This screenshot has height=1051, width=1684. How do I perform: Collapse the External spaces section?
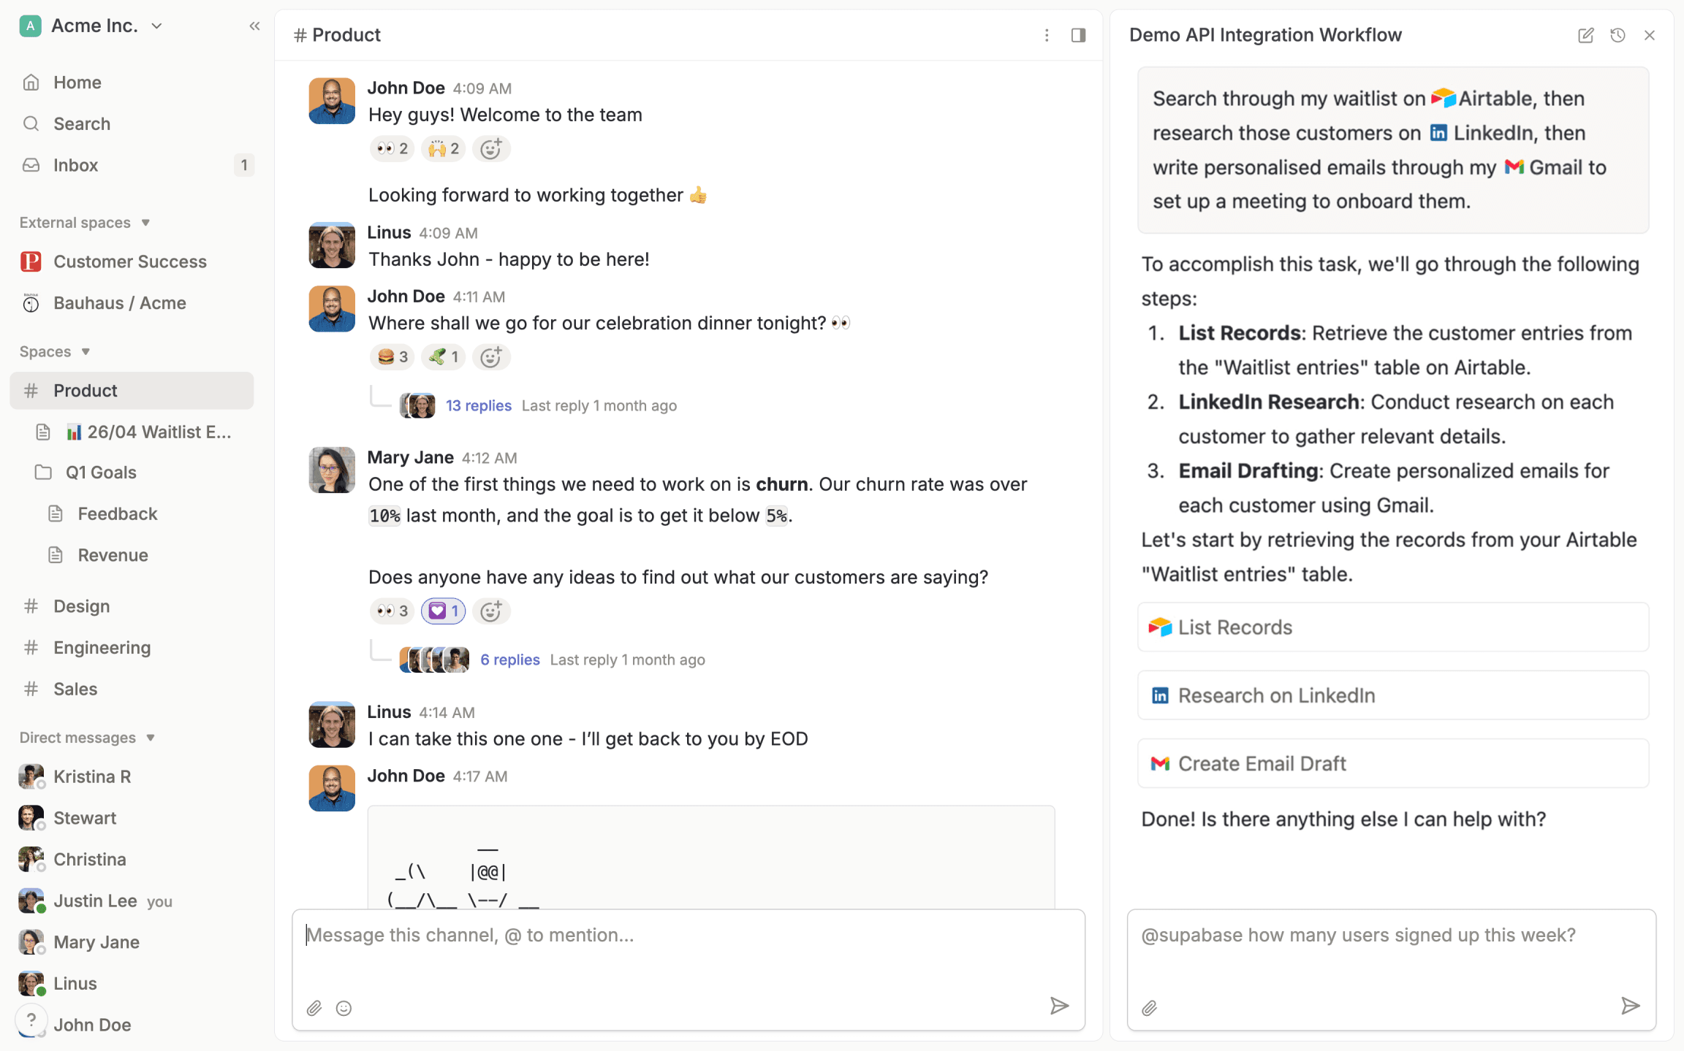tap(145, 223)
